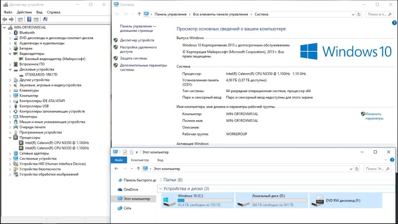The width and height of the screenshot is (398, 224).
Task: Collapse the WIN-OR1ROVM51AL root node
Action: [x=5, y=27]
